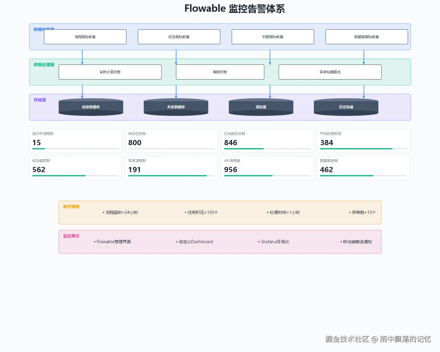Open the 运行中流程数 metric card
The width and height of the screenshot is (440, 352).
(76, 141)
